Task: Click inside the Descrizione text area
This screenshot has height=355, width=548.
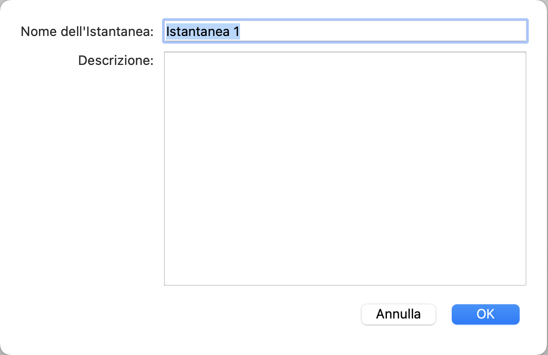Action: pos(344,167)
